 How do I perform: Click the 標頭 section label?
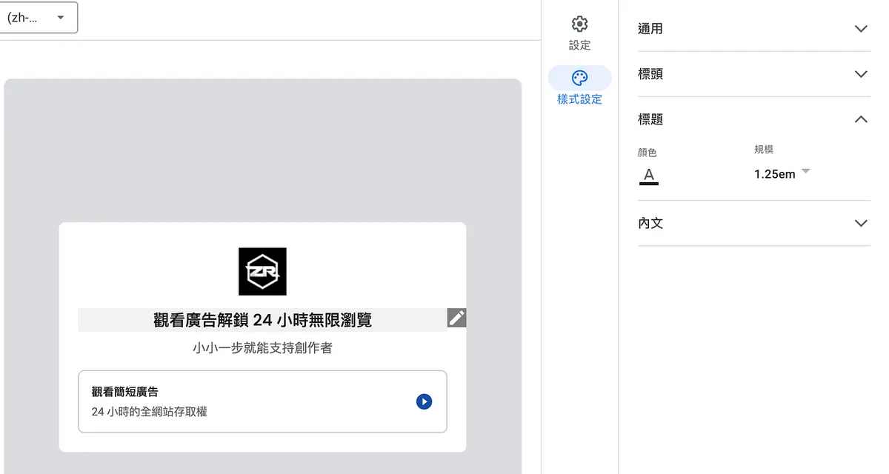pyautogui.click(x=650, y=74)
